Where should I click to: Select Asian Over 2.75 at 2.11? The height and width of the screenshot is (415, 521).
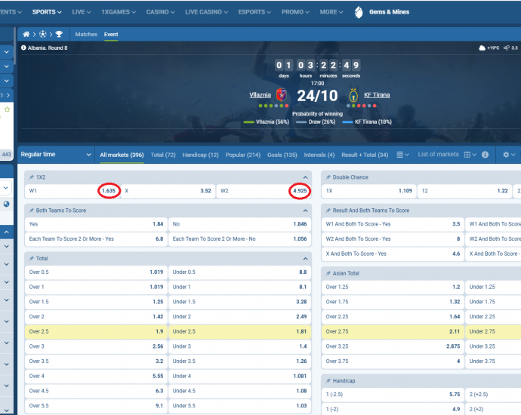(x=393, y=331)
